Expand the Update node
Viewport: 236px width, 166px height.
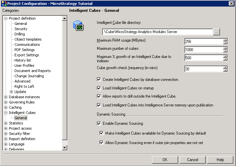click(x=11, y=92)
